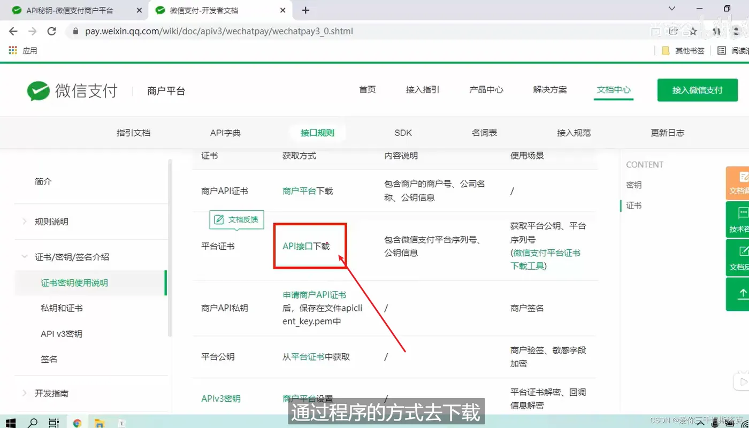Click the T text editor taskbar icon
Viewport: 749px width, 428px height.
(121, 423)
